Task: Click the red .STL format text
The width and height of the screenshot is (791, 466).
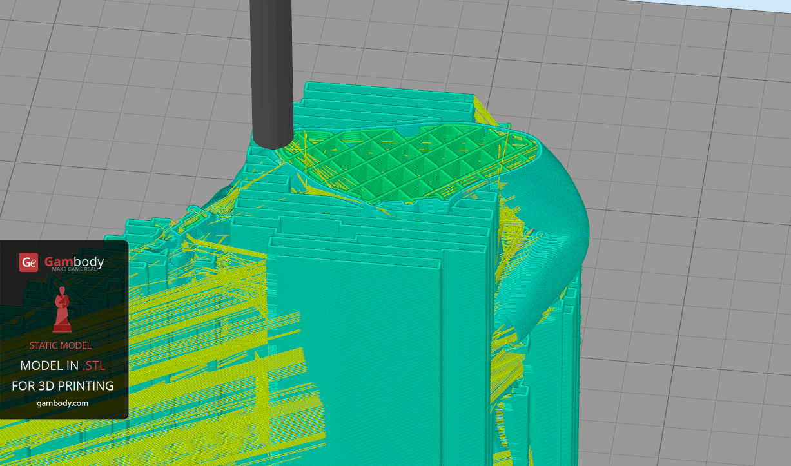Action: 93,365
